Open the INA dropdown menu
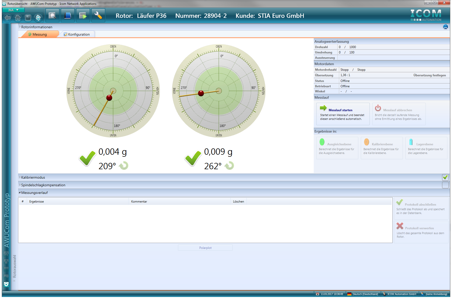 tap(13, 10)
